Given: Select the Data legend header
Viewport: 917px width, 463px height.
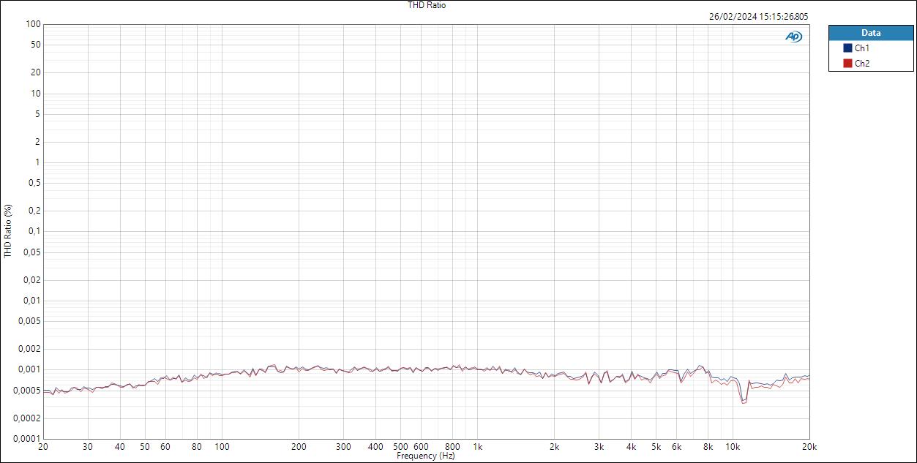Looking at the screenshot, I should point(869,32).
